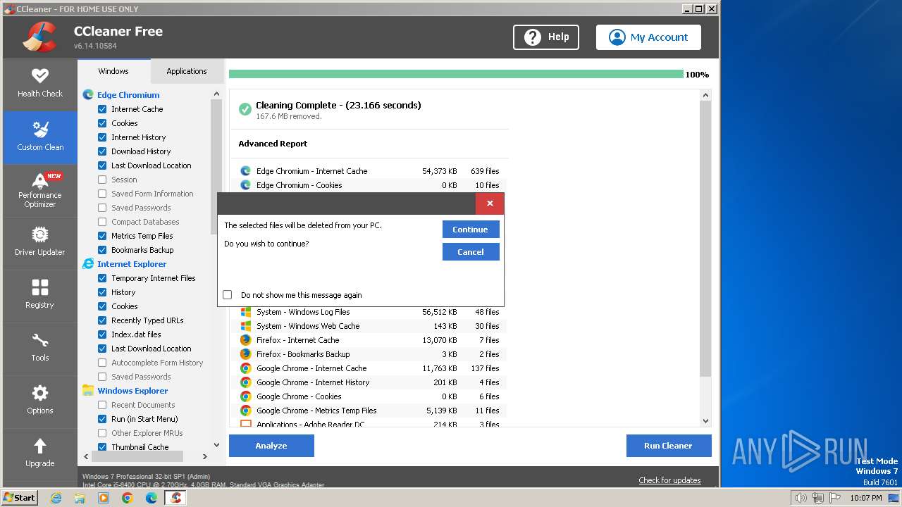Collapse the Edge Chromium section heading
The width and height of the screenshot is (902, 507).
(x=128, y=95)
